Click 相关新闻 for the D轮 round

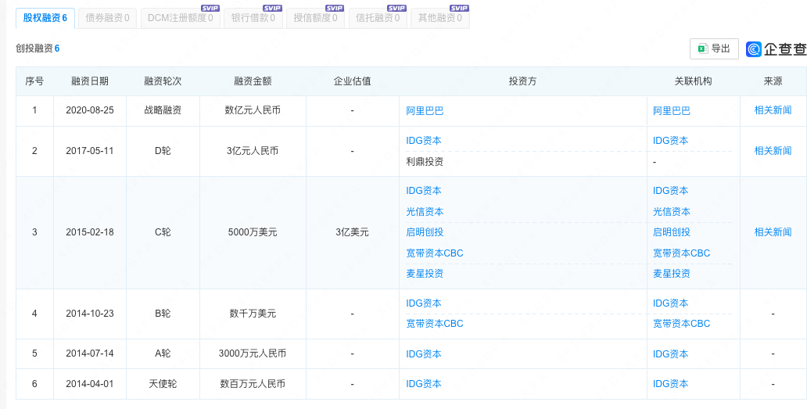[x=773, y=151]
